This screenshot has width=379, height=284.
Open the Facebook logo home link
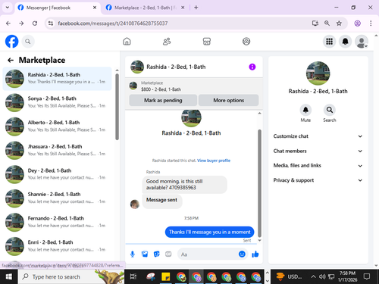click(x=12, y=42)
